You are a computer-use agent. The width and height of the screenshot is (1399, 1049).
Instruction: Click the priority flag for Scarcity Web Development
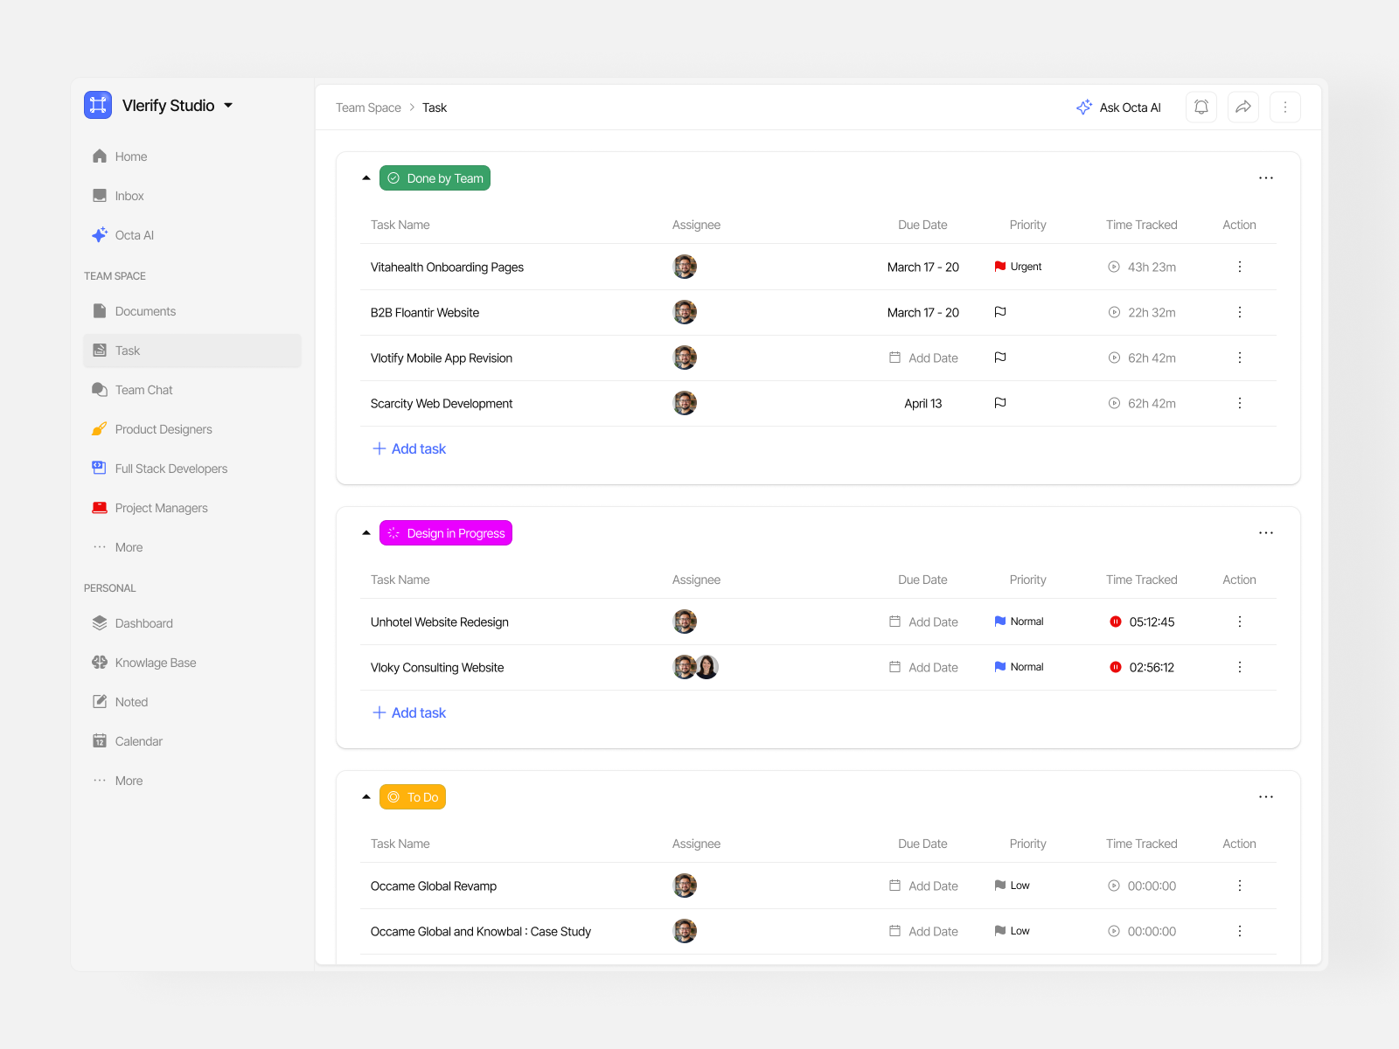pyautogui.click(x=999, y=403)
